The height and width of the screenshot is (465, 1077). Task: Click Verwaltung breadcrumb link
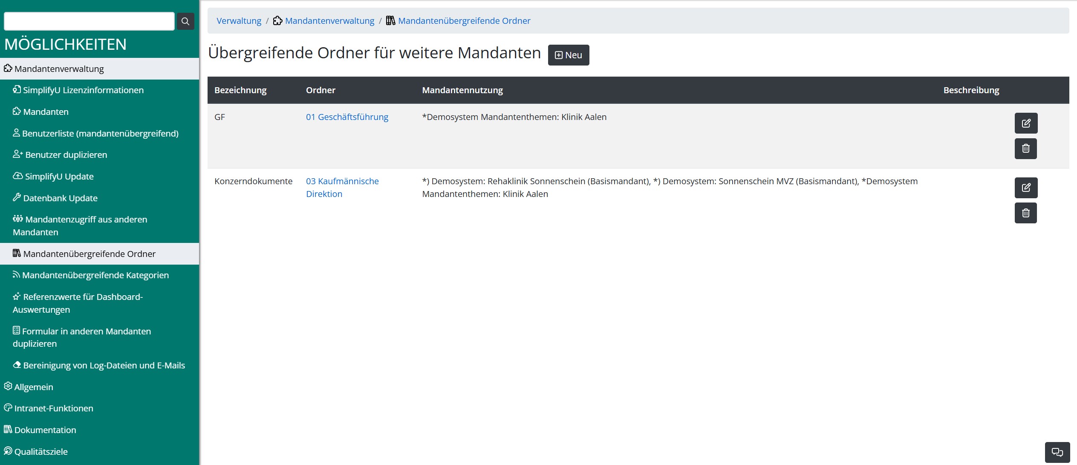coord(239,21)
